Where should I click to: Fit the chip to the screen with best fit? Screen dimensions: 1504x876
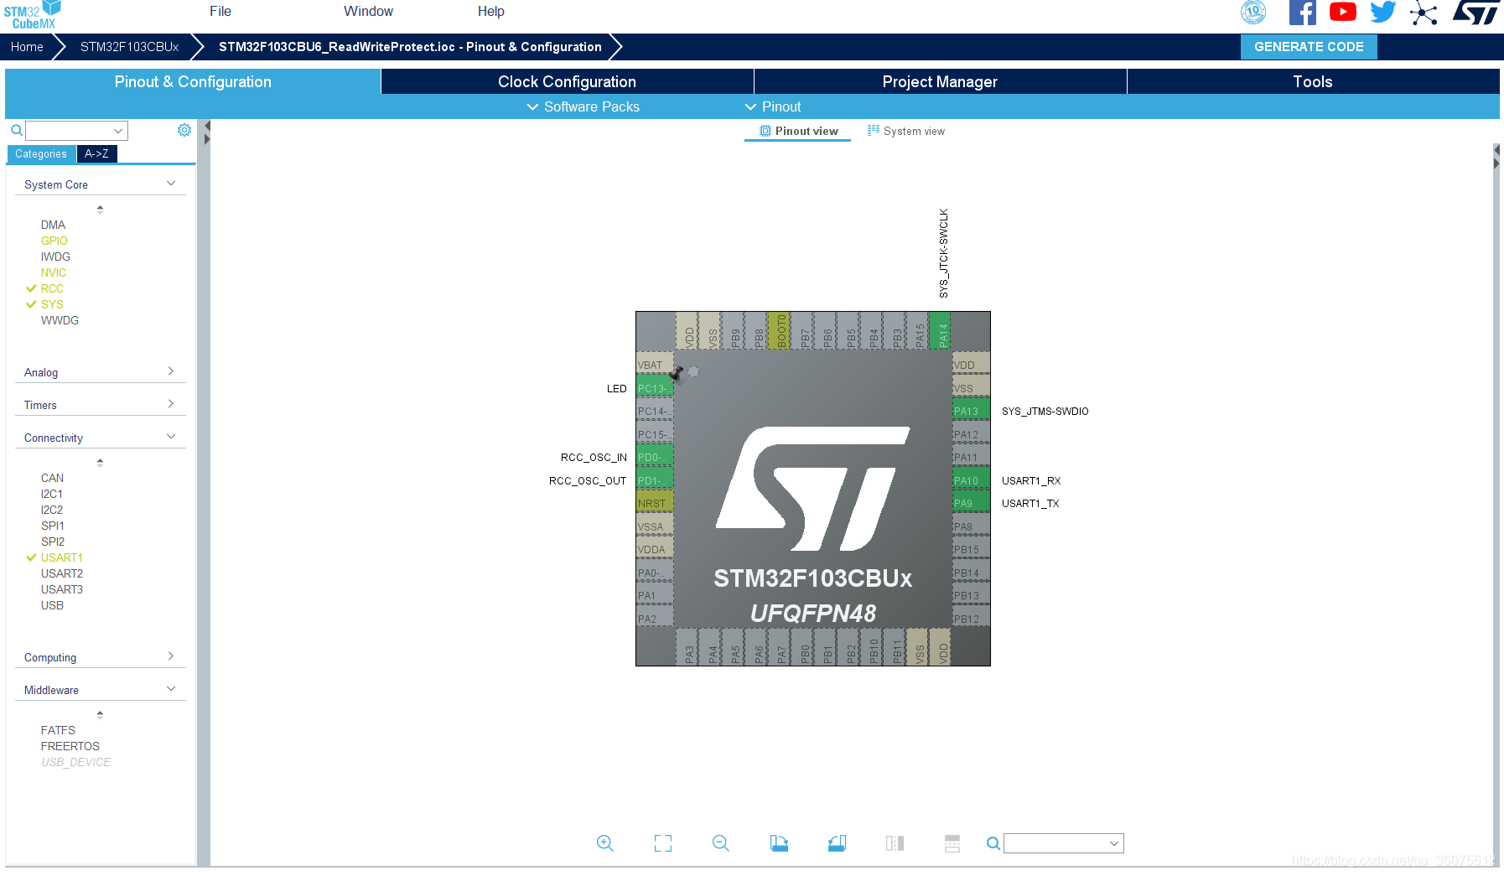(x=662, y=843)
